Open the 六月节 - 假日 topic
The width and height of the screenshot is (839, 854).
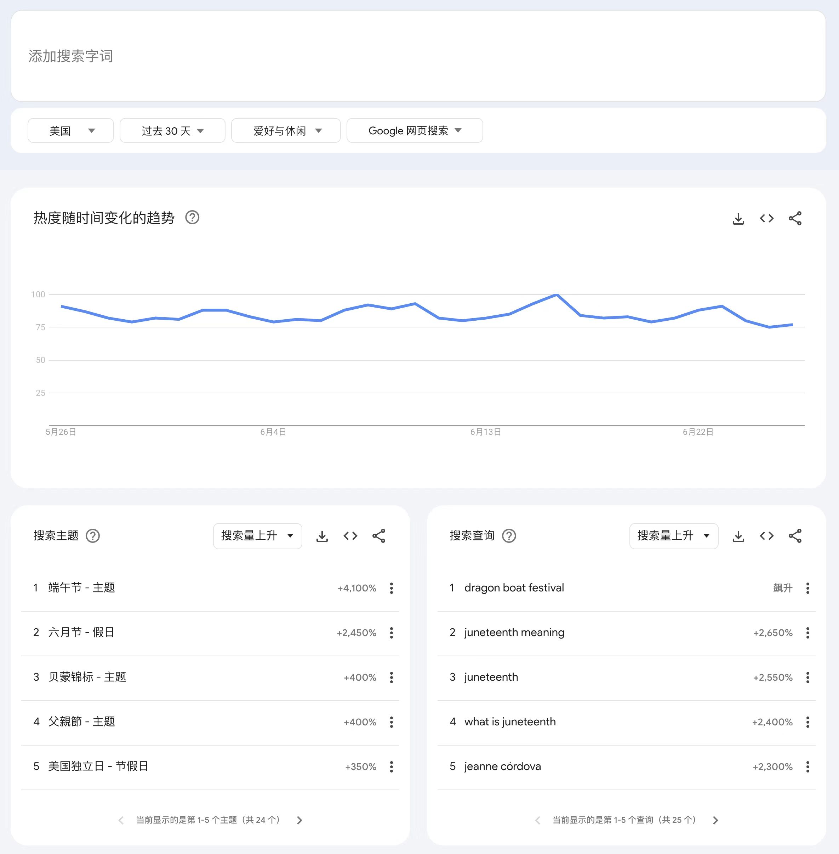click(81, 633)
